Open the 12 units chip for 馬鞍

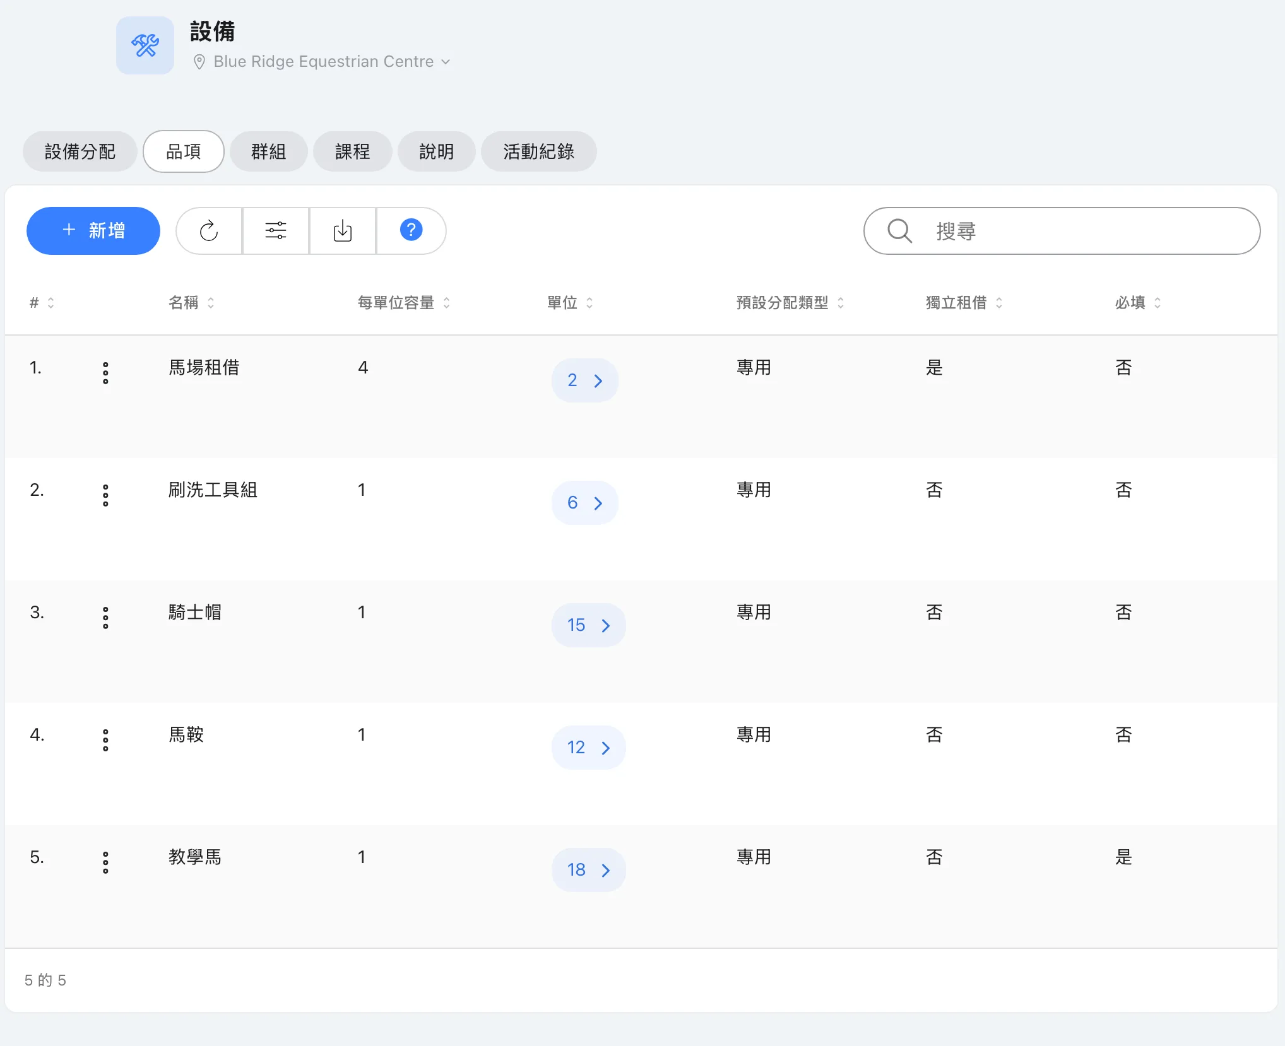(x=589, y=748)
